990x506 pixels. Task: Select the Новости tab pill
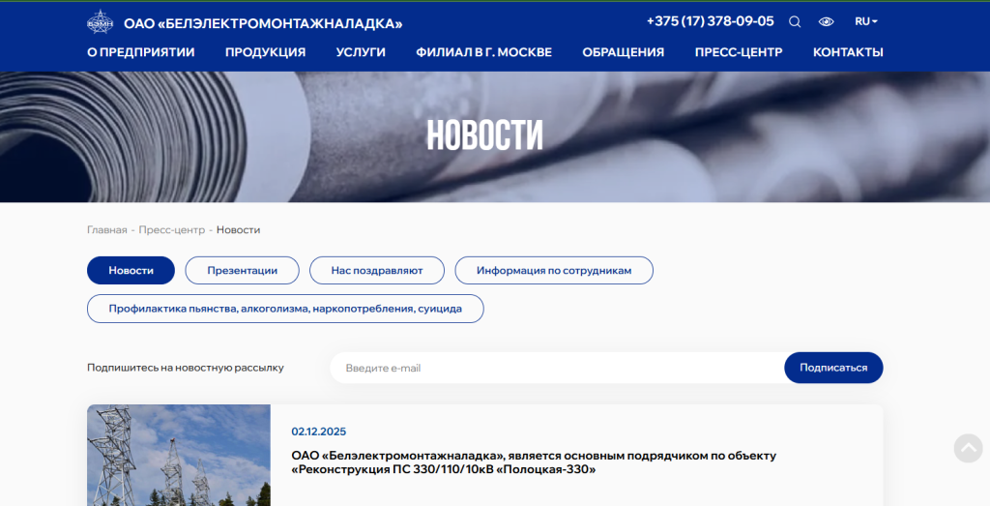(131, 270)
